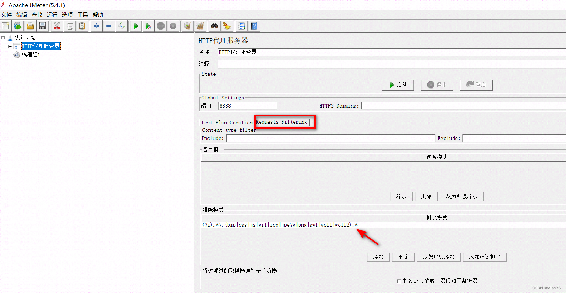Viewport: 566px width, 293px height.
Task: Select 线程组1 in the tree
Action: coord(31,55)
